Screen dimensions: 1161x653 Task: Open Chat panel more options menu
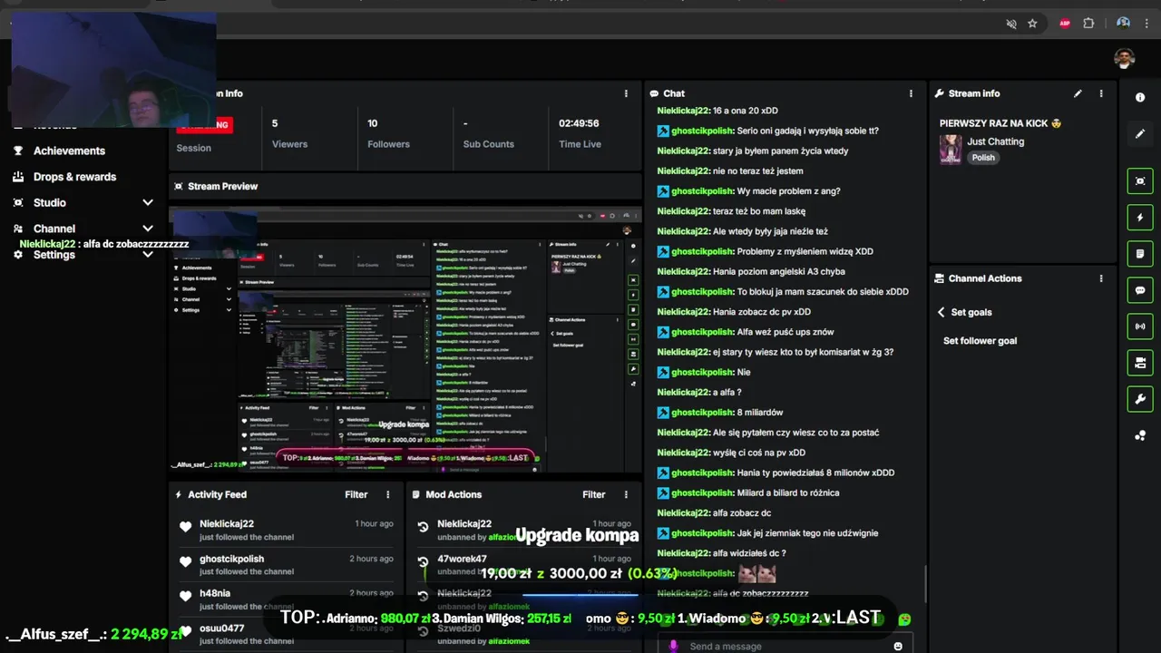pos(911,93)
